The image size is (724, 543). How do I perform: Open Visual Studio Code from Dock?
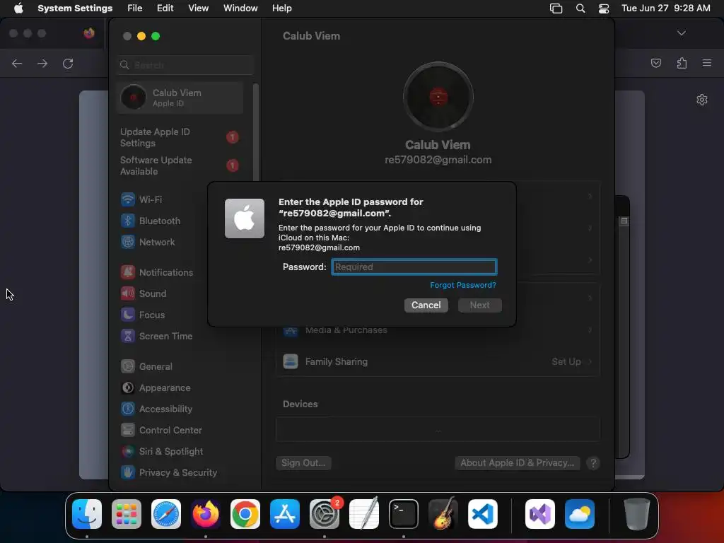[482, 514]
